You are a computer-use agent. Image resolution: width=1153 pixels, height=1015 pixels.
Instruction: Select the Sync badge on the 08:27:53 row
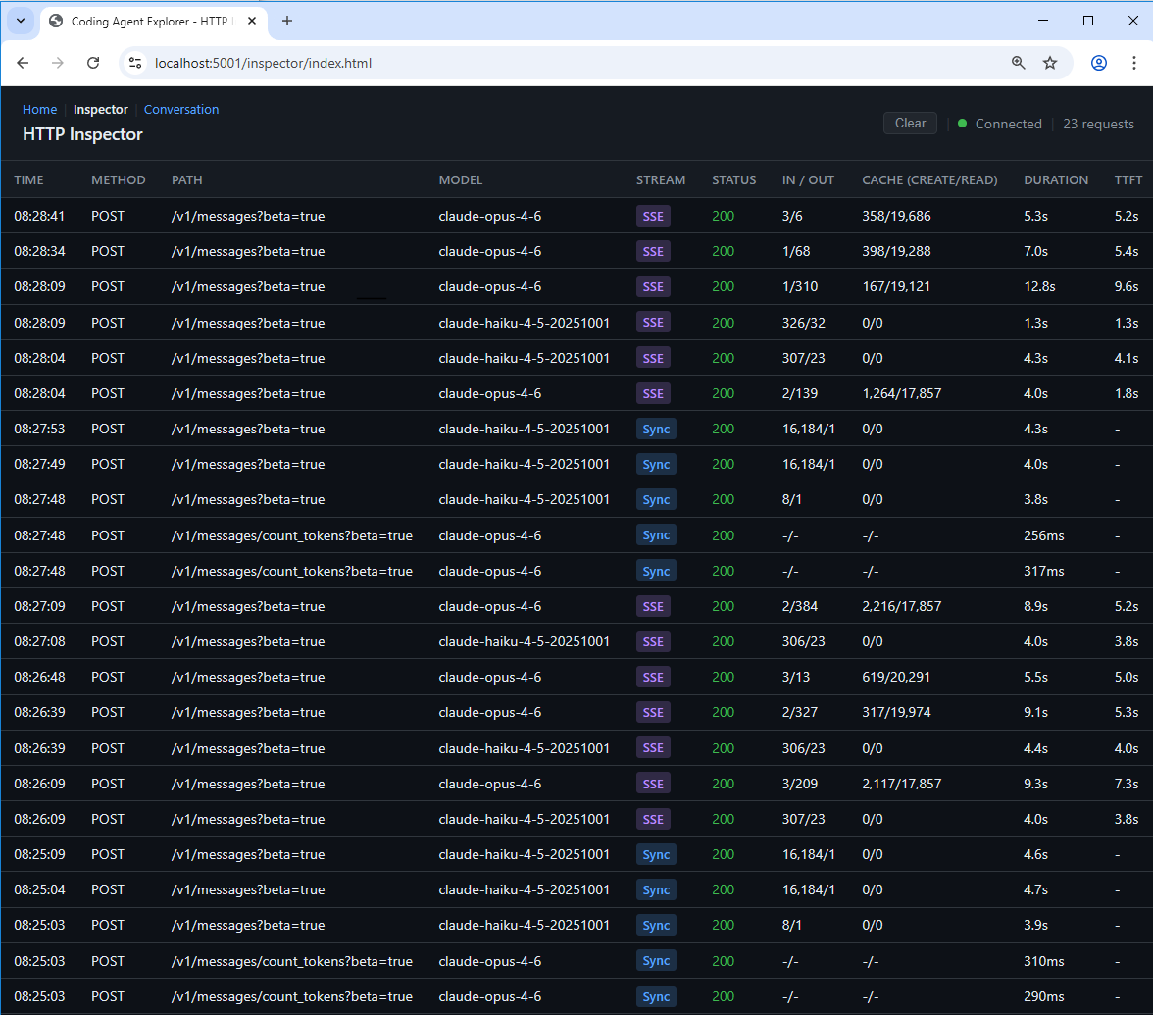pos(656,429)
